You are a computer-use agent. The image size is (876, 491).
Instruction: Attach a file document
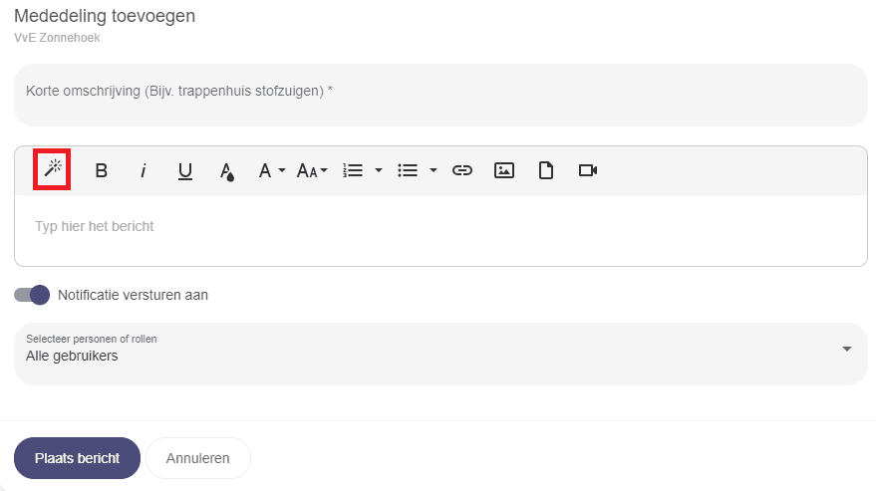click(546, 170)
